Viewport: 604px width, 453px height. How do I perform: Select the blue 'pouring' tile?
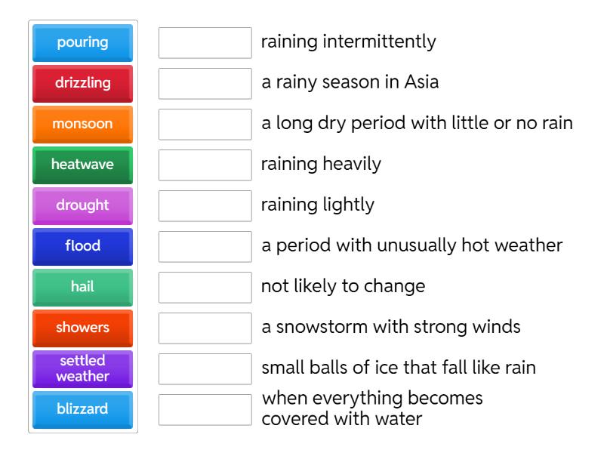tap(82, 43)
